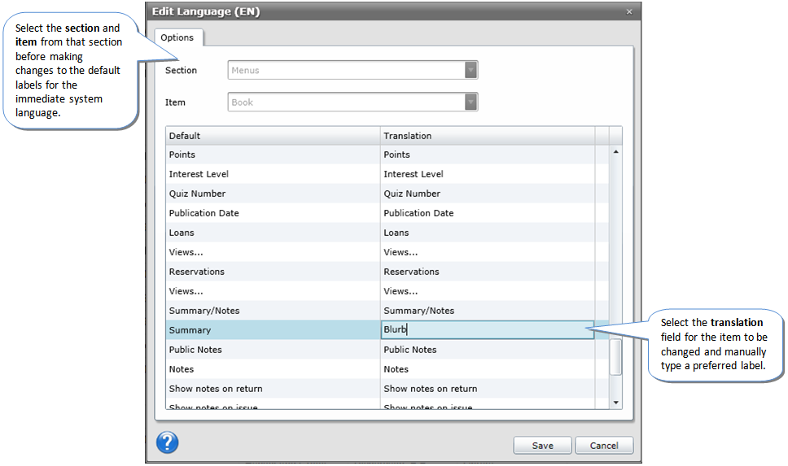Select the Summary row in Default column
The image size is (788, 466).
point(273,330)
